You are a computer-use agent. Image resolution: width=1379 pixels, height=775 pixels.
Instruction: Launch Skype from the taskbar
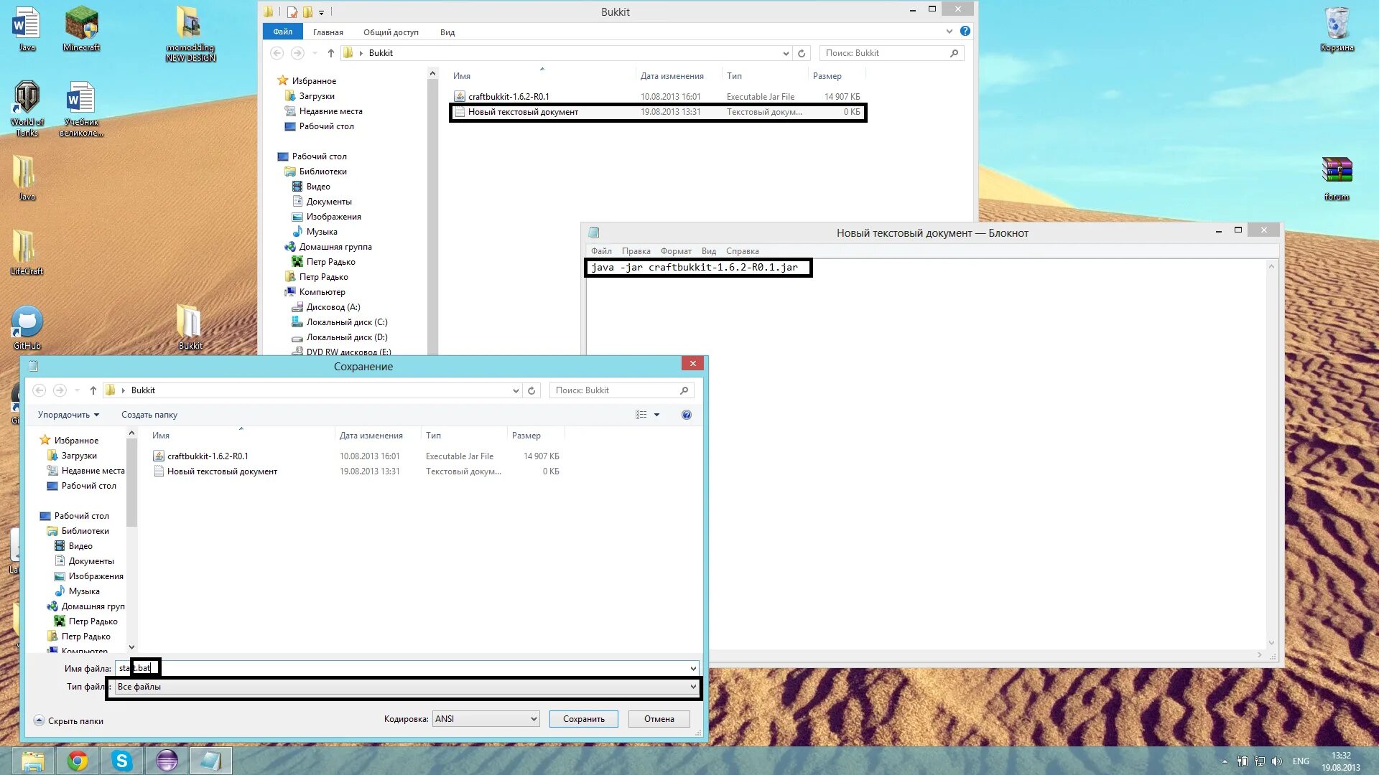coord(122,761)
